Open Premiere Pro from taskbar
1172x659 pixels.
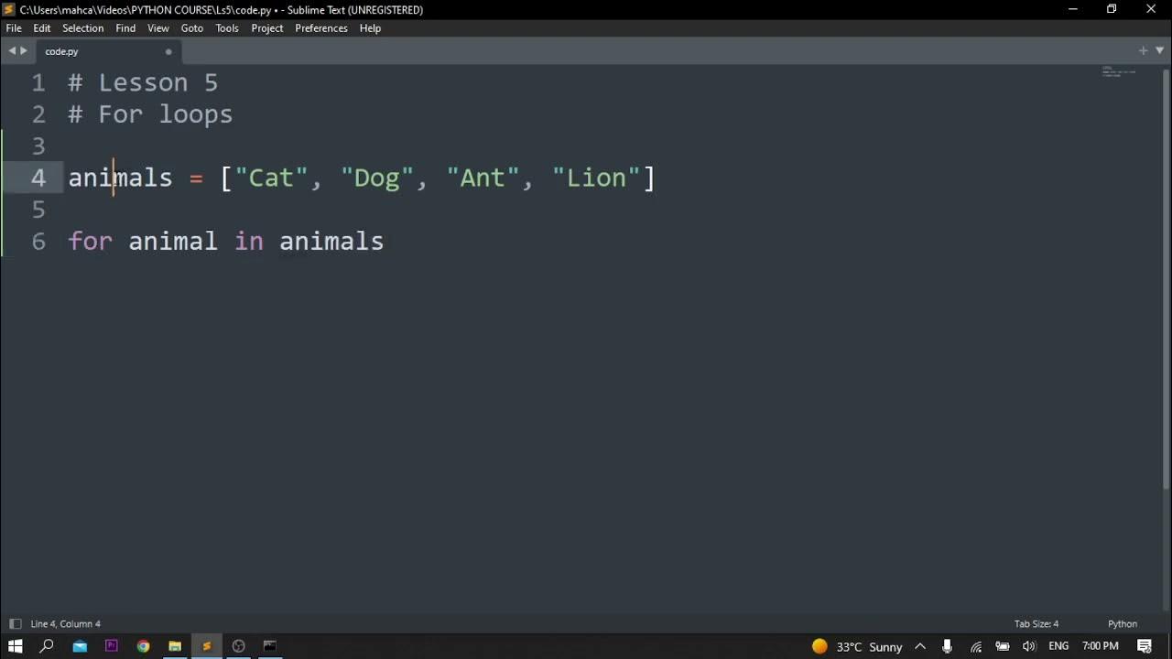pyautogui.click(x=112, y=646)
